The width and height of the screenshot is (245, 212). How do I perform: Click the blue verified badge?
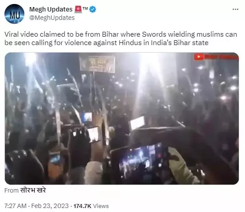(93, 9)
